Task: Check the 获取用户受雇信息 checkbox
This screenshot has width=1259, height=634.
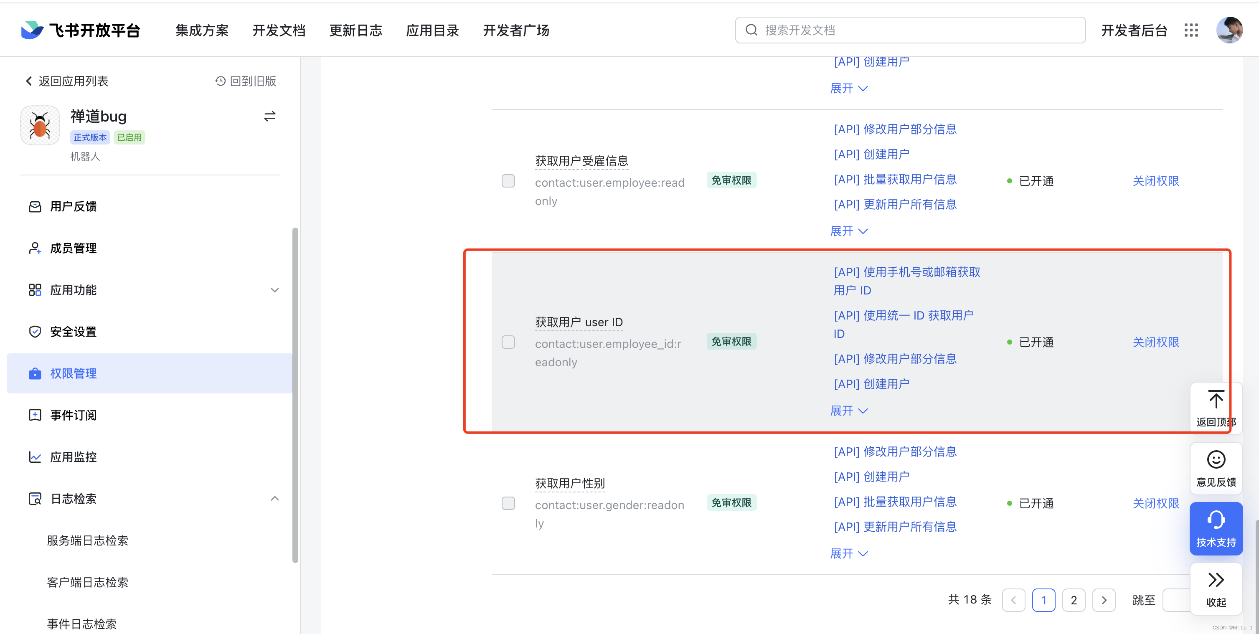Action: click(x=508, y=181)
